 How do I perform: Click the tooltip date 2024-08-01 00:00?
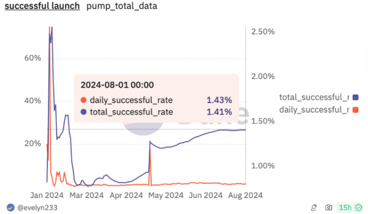(117, 84)
